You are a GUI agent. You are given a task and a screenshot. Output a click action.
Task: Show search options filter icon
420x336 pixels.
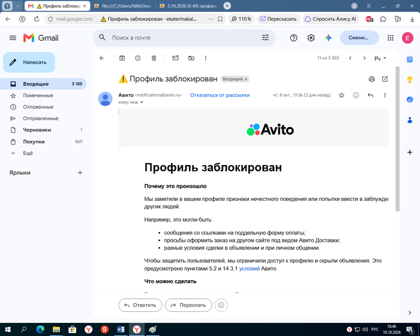pos(265,38)
